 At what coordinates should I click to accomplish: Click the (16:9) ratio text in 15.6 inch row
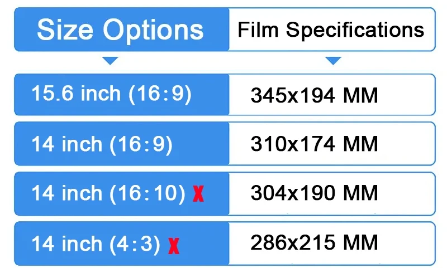[x=160, y=94]
